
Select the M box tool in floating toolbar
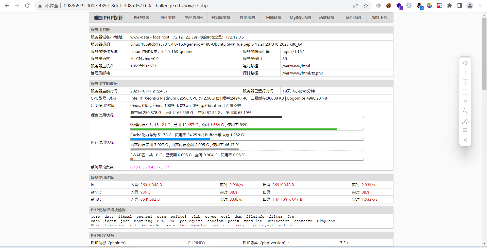465,102
